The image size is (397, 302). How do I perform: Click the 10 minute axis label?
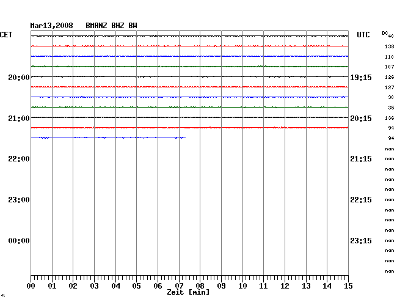(x=242, y=286)
